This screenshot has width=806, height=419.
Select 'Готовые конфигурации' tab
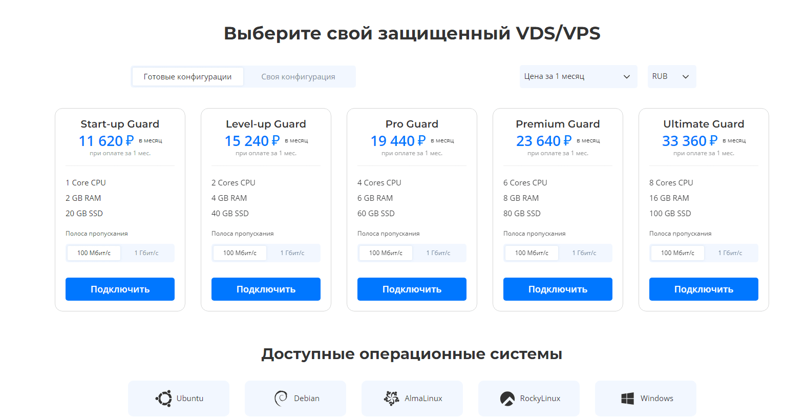[187, 77]
